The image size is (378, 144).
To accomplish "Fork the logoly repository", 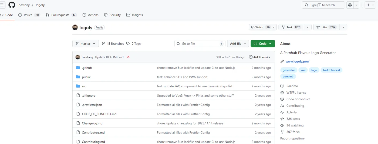I will pyautogui.click(x=291, y=27).
